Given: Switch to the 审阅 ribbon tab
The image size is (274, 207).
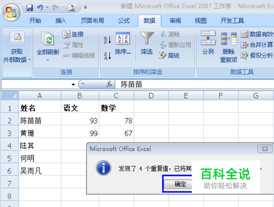Looking at the screenshot, I should pyautogui.click(x=175, y=21).
